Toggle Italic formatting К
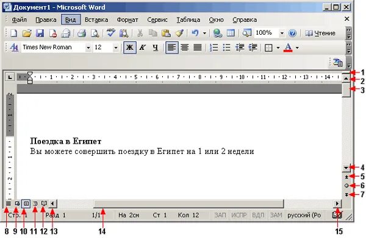The image size is (366, 238). (x=142, y=47)
